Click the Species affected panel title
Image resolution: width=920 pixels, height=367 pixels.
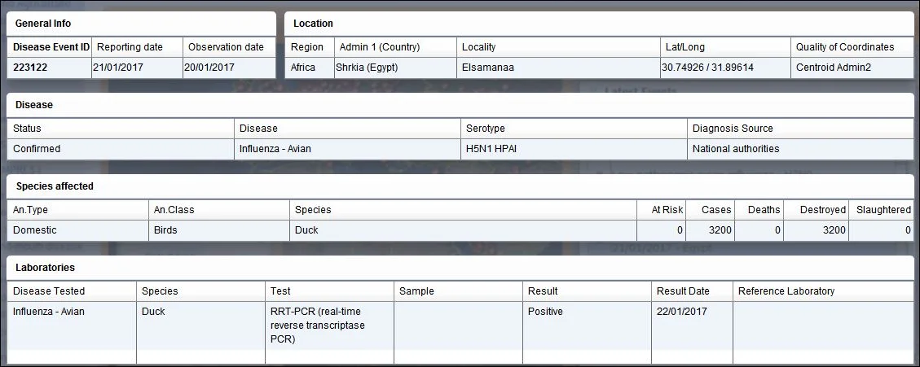pos(55,186)
